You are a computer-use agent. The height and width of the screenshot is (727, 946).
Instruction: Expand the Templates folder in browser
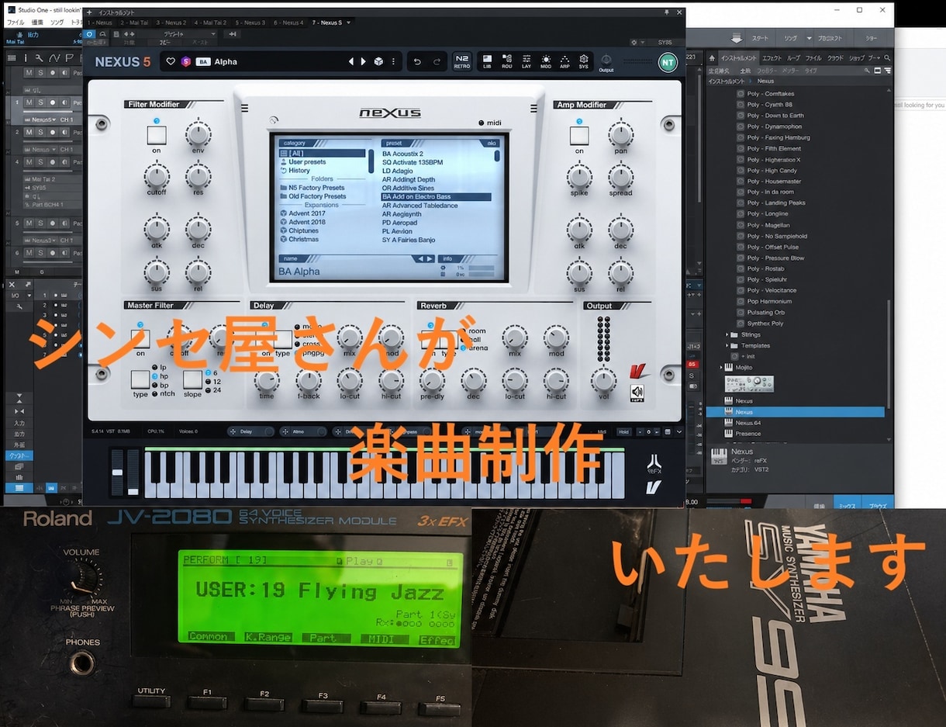point(727,345)
